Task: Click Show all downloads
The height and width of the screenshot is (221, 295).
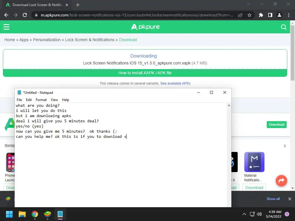Action: 273,199
